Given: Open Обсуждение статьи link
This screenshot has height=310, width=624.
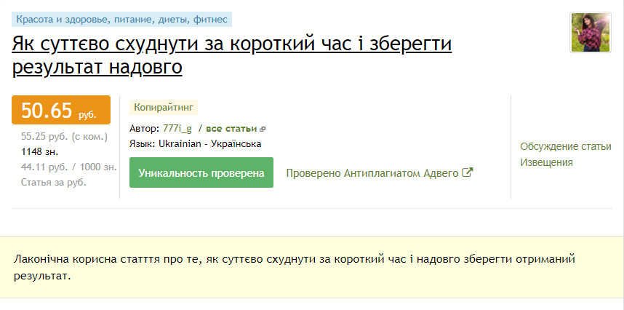Looking at the screenshot, I should coord(566,146).
